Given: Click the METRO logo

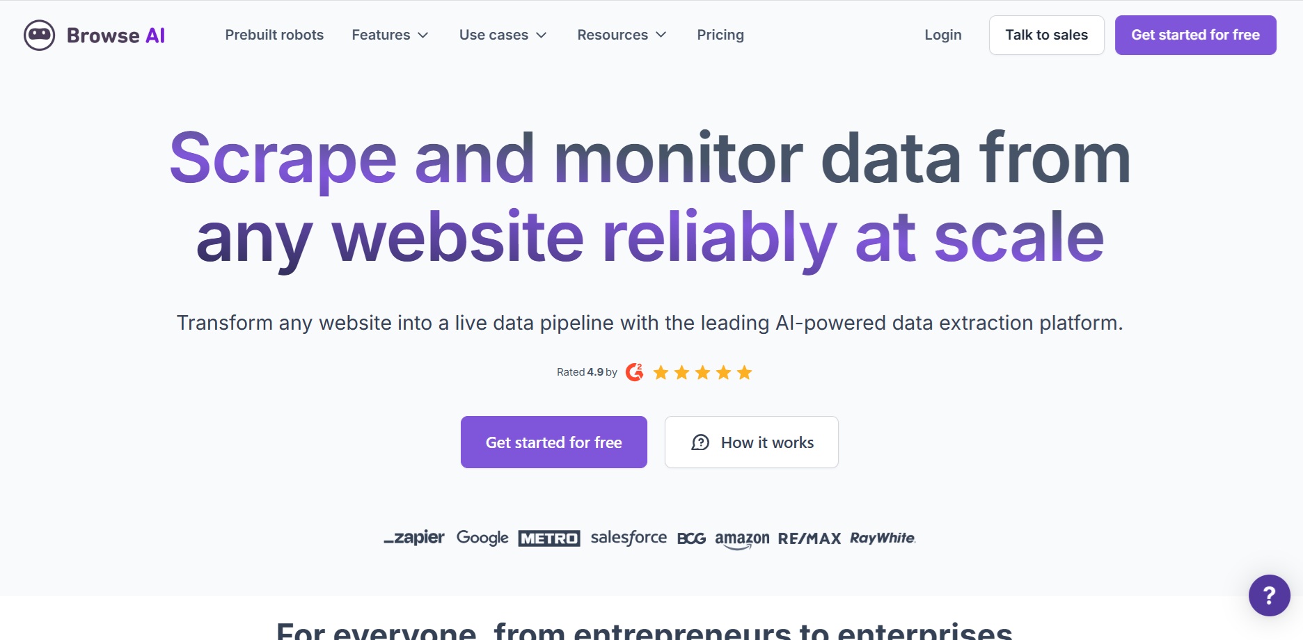Looking at the screenshot, I should point(549,538).
